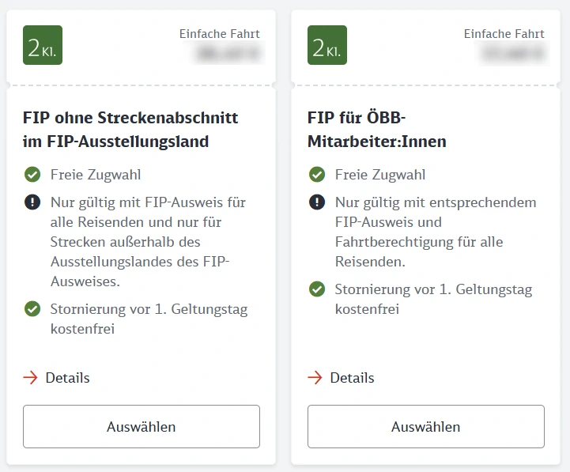Click the blurred price on the right card
Viewport: 570px width, 472px height.
click(x=513, y=54)
